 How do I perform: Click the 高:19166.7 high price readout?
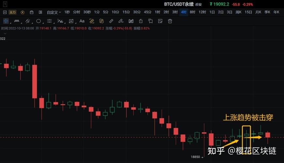pos(61,28)
